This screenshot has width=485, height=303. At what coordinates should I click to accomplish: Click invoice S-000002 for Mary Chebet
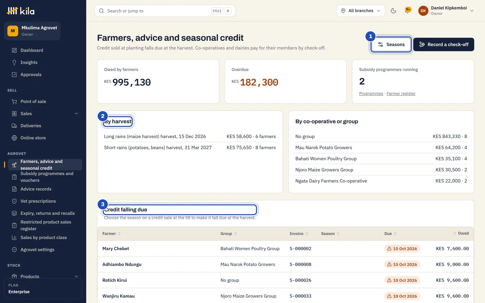point(300,249)
